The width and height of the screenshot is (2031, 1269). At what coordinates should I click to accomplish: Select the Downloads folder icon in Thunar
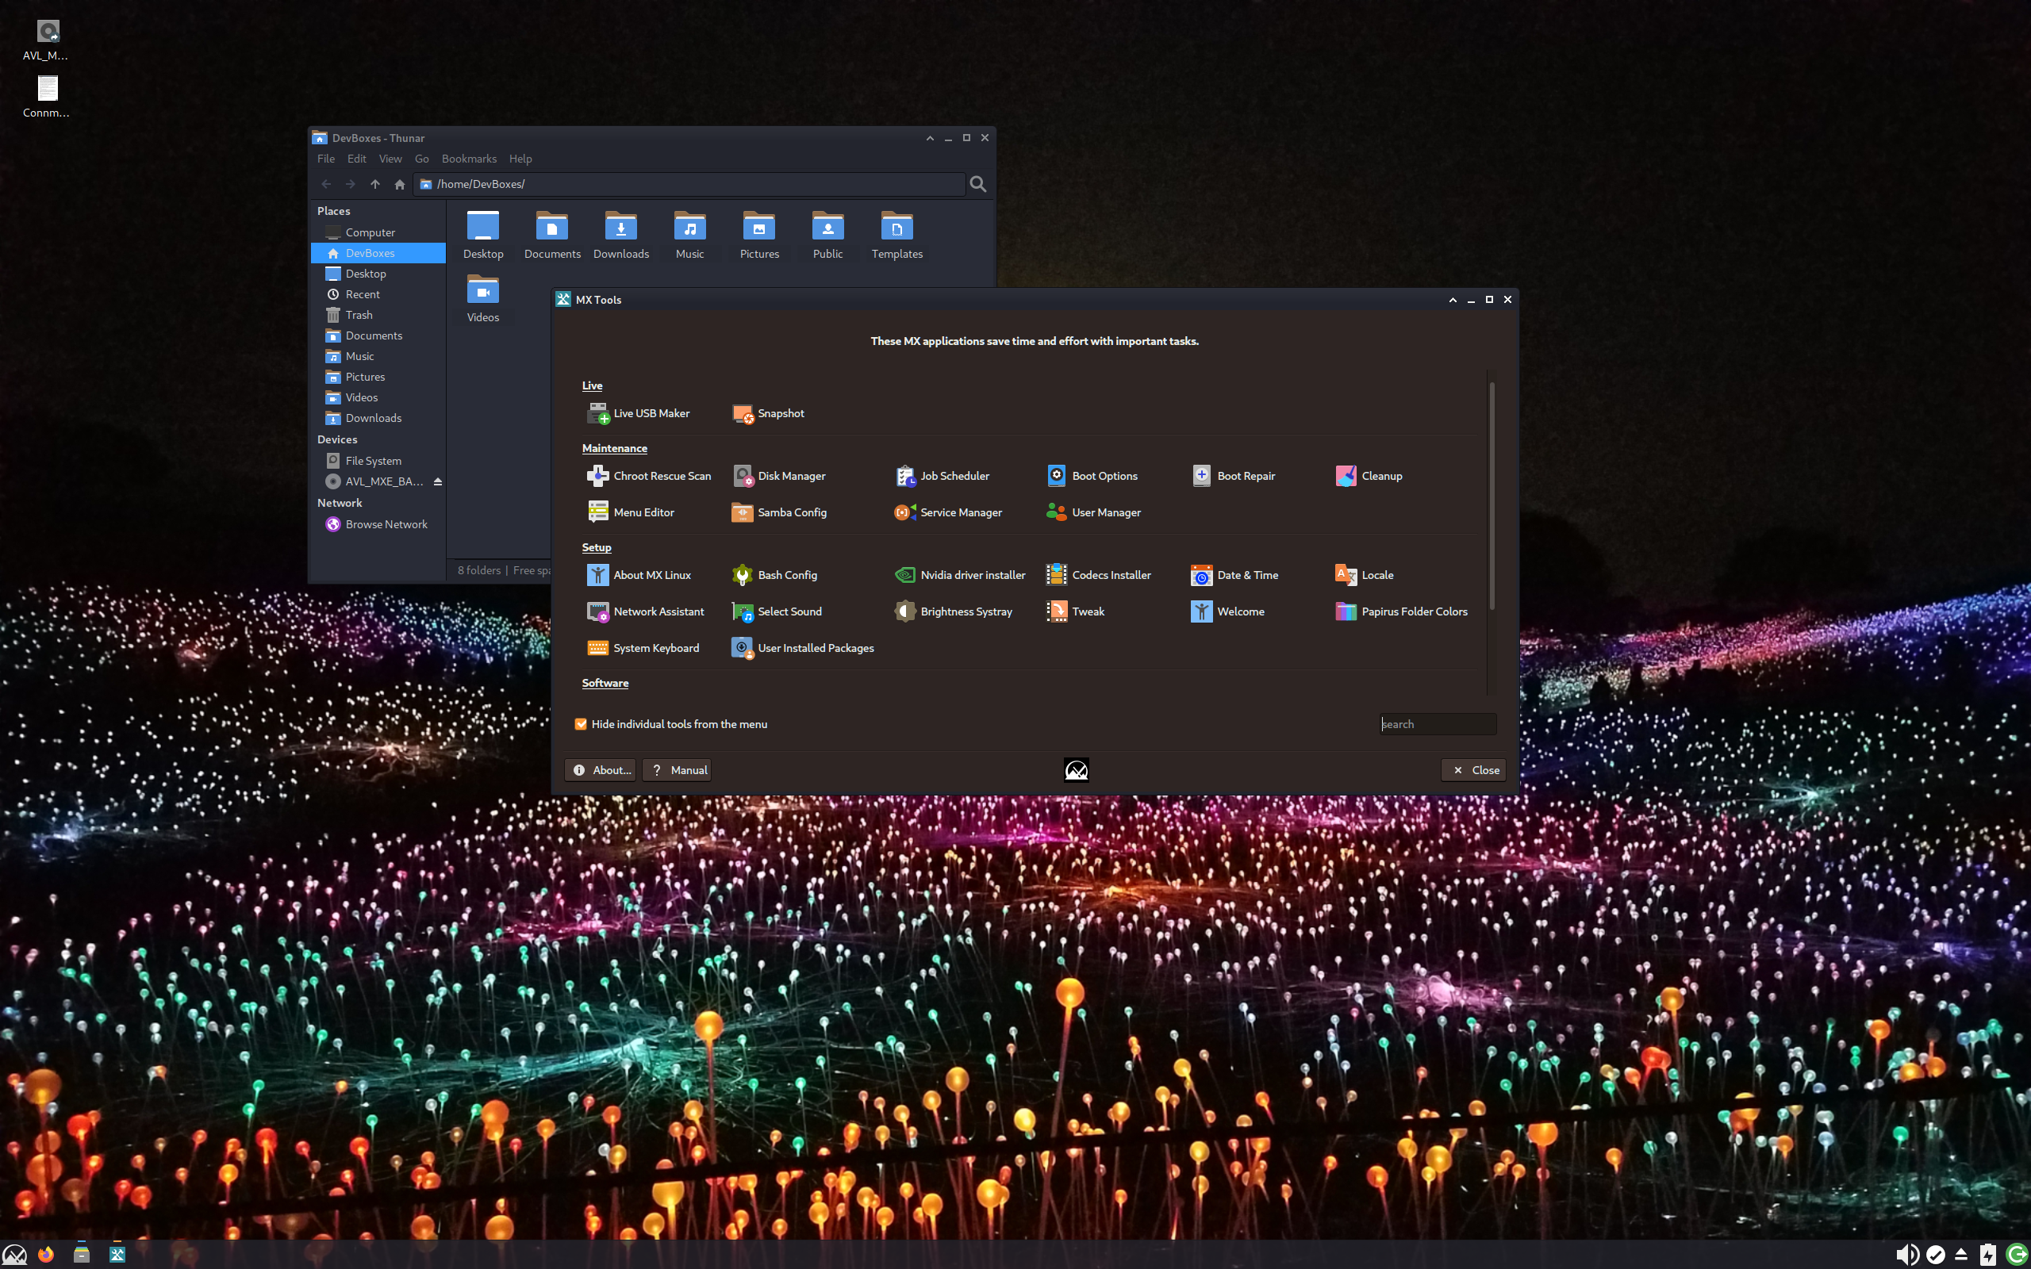(x=621, y=227)
